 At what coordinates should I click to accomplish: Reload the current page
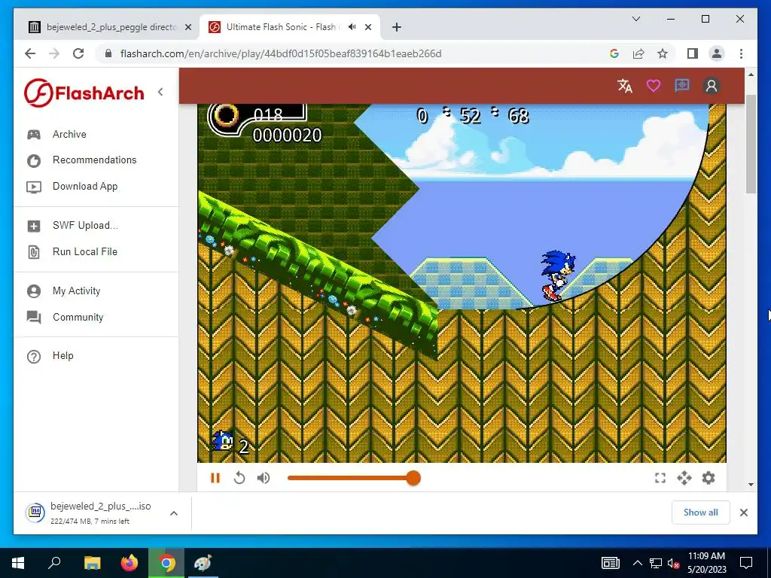point(78,53)
